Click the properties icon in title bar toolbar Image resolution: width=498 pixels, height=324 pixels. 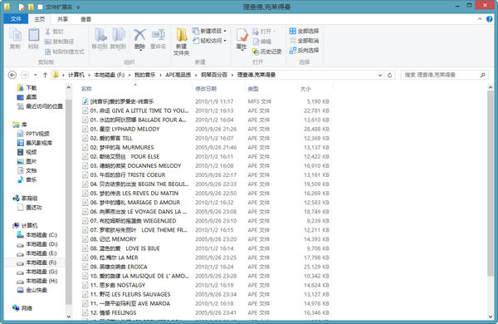click(x=22, y=7)
